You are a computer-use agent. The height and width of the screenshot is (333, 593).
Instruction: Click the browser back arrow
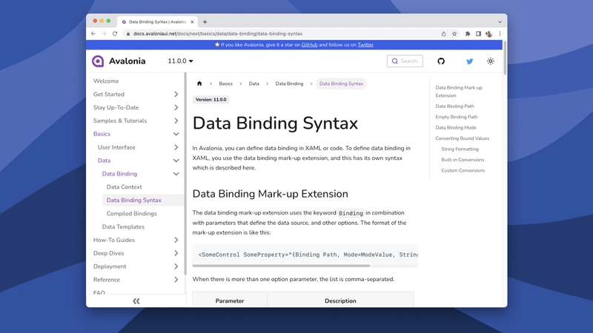pos(93,33)
